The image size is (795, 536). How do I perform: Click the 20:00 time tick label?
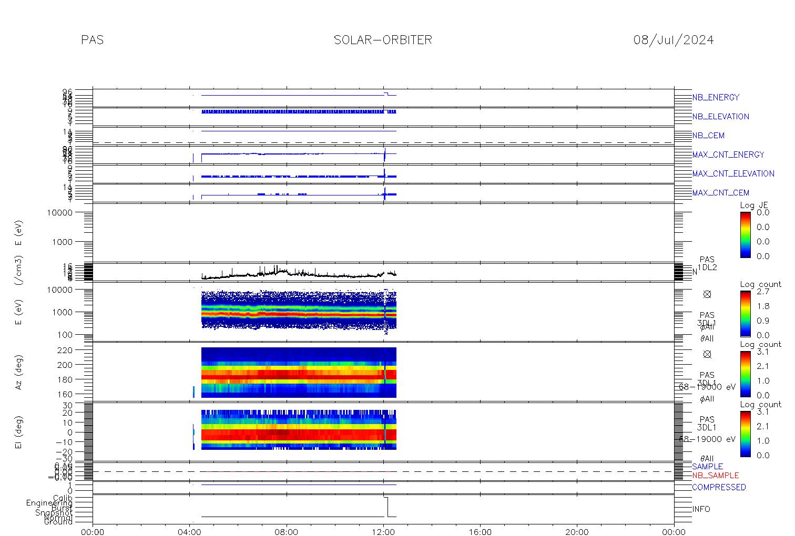[577, 532]
